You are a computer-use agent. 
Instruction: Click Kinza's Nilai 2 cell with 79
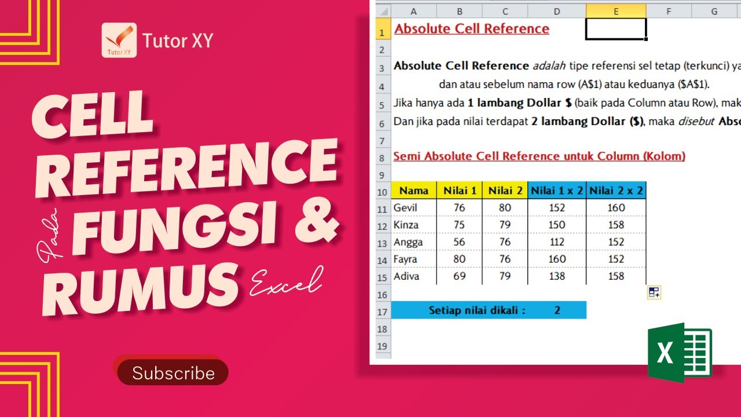coord(505,225)
